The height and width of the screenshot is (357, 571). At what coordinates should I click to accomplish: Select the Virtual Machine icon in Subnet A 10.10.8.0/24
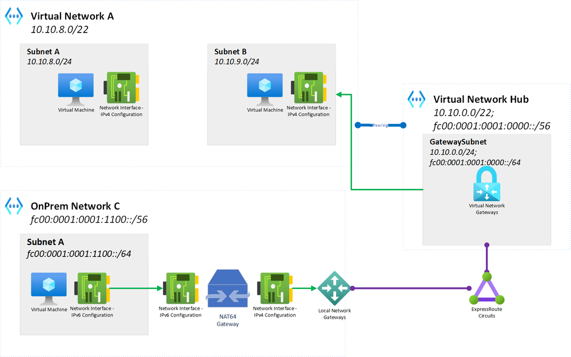(x=76, y=89)
